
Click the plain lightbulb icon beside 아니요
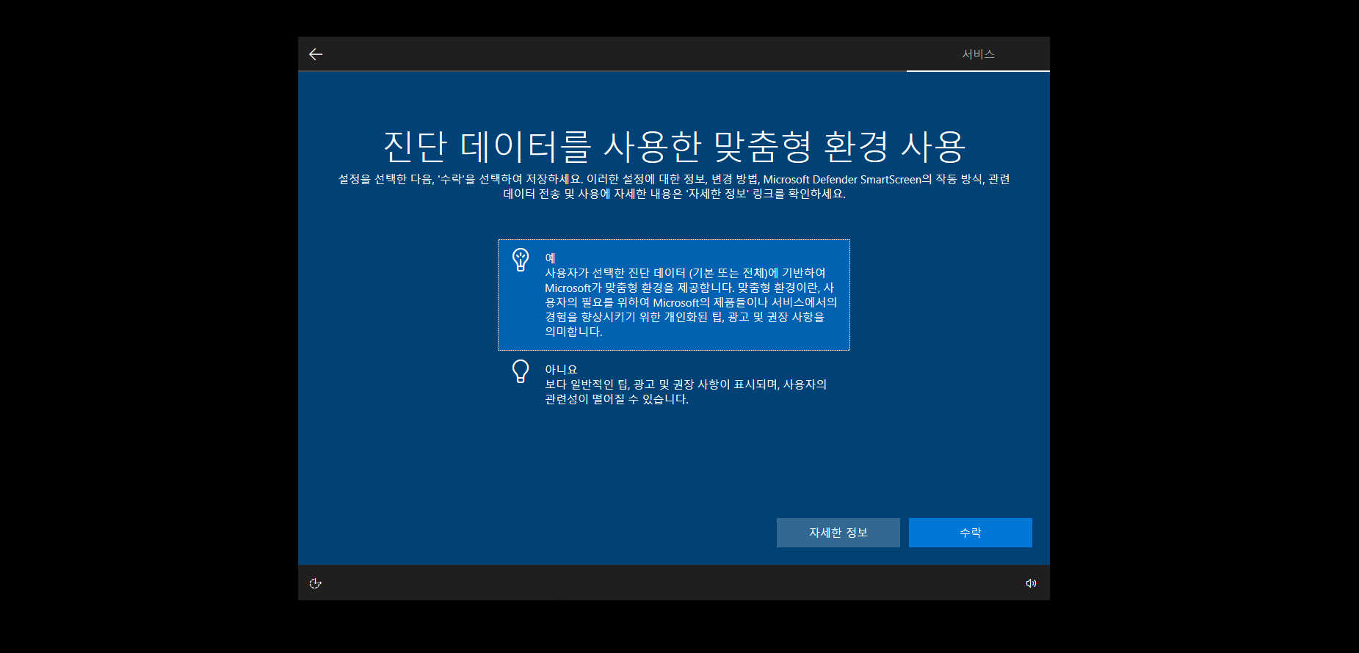click(521, 371)
